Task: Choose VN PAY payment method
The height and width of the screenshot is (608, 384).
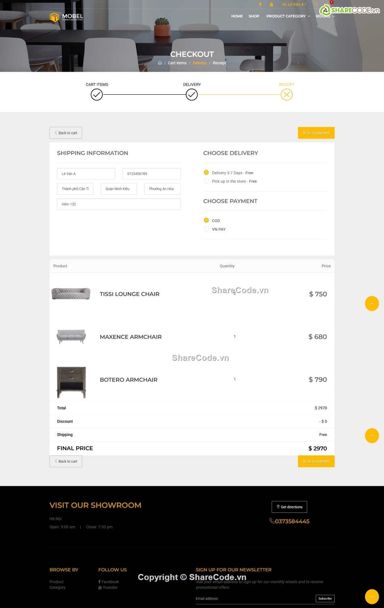Action: coord(206,229)
